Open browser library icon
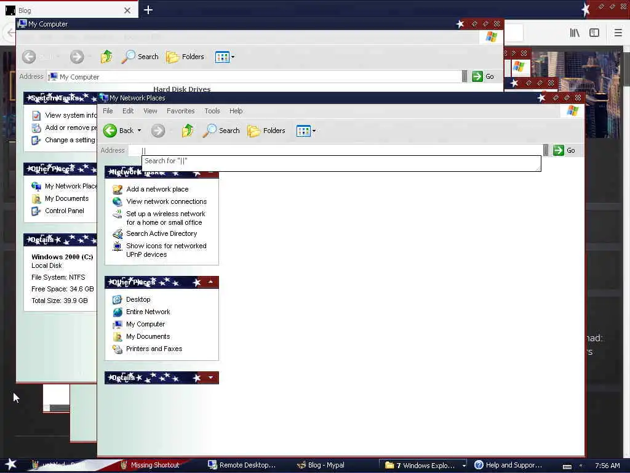630x473 pixels. click(x=575, y=33)
